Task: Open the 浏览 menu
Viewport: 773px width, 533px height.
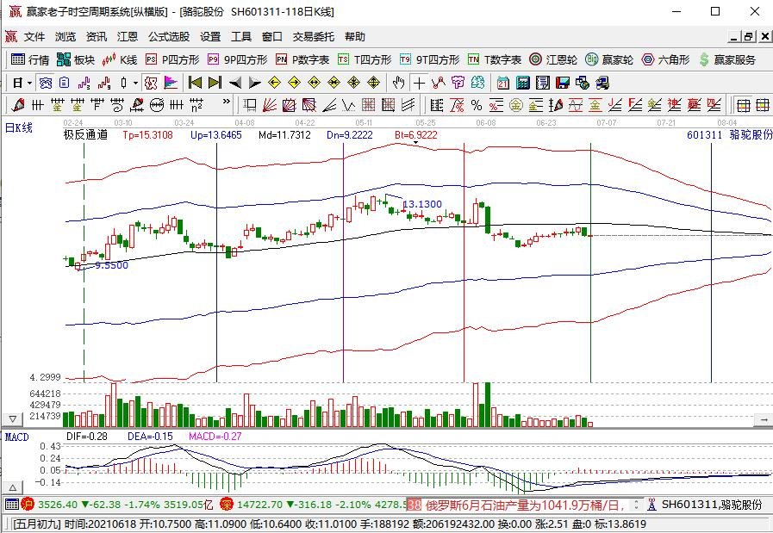Action: coord(65,36)
